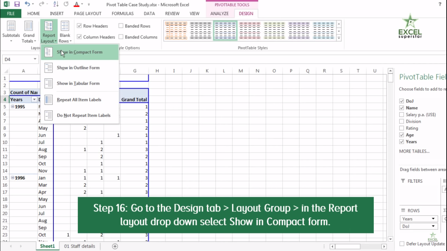Pick the purple PivotTable style thumbnail
This screenshot has height=251, width=447.
point(299,31)
